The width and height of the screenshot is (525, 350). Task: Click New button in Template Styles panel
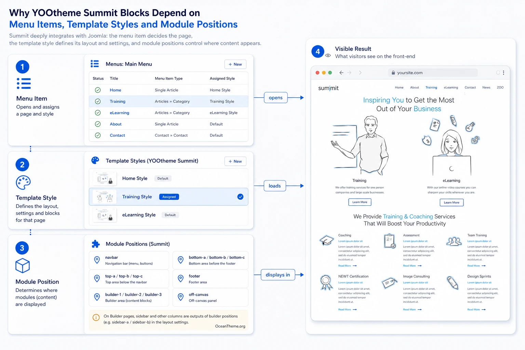point(235,161)
